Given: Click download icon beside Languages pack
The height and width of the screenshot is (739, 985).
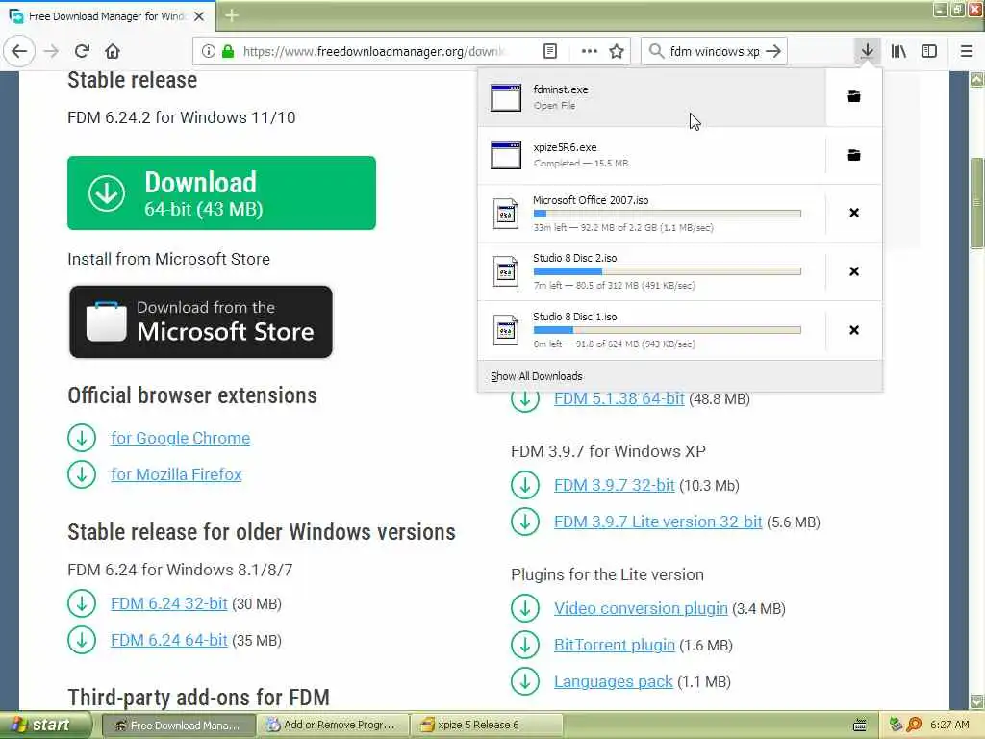Looking at the screenshot, I should (525, 682).
